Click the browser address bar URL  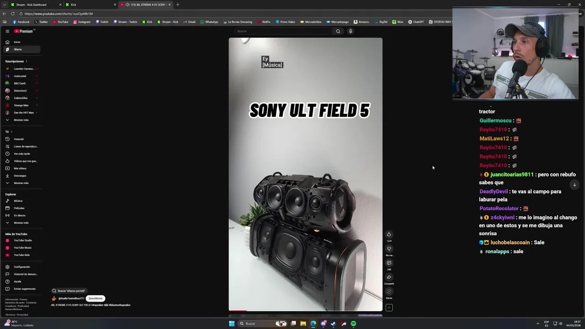pyautogui.click(x=58, y=14)
